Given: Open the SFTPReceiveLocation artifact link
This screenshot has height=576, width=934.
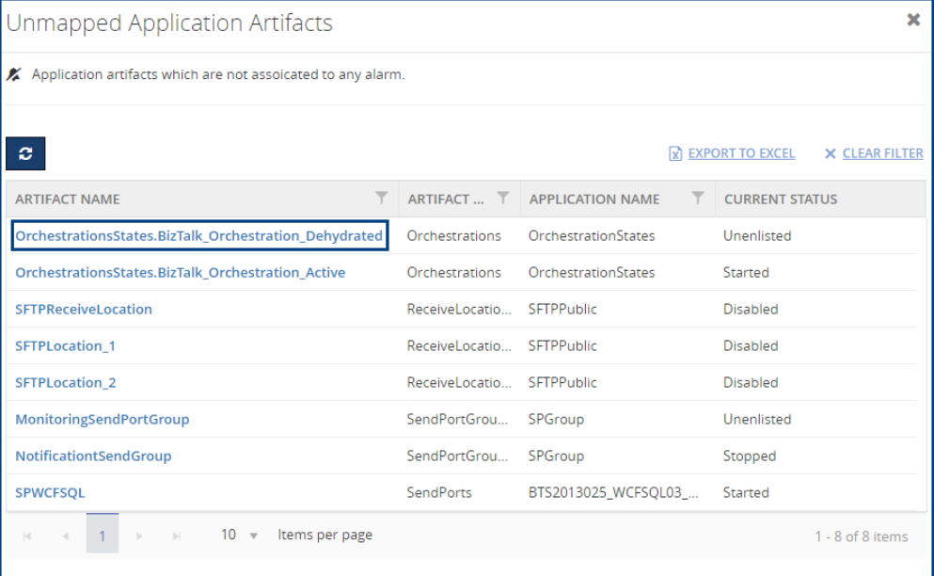Looking at the screenshot, I should [84, 309].
